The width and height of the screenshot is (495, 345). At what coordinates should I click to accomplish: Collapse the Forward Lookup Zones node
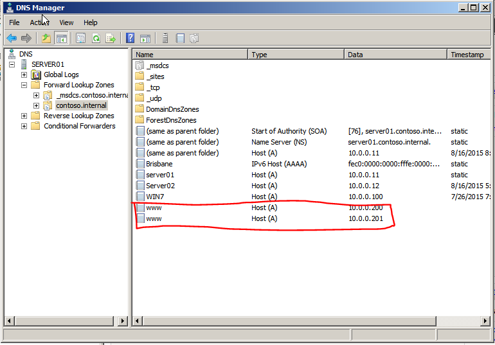24,85
